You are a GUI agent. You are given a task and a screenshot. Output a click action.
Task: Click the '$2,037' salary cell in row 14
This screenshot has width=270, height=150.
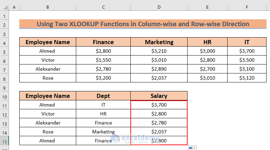tap(159, 132)
